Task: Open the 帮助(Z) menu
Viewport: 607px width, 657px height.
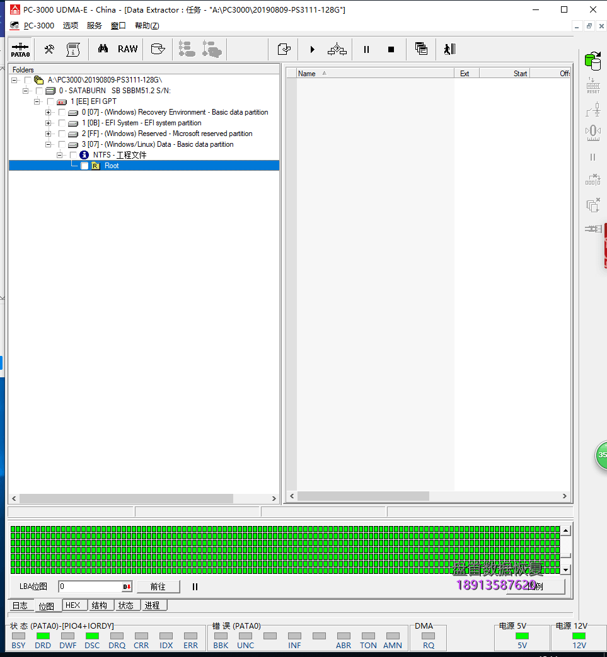Action: click(147, 26)
